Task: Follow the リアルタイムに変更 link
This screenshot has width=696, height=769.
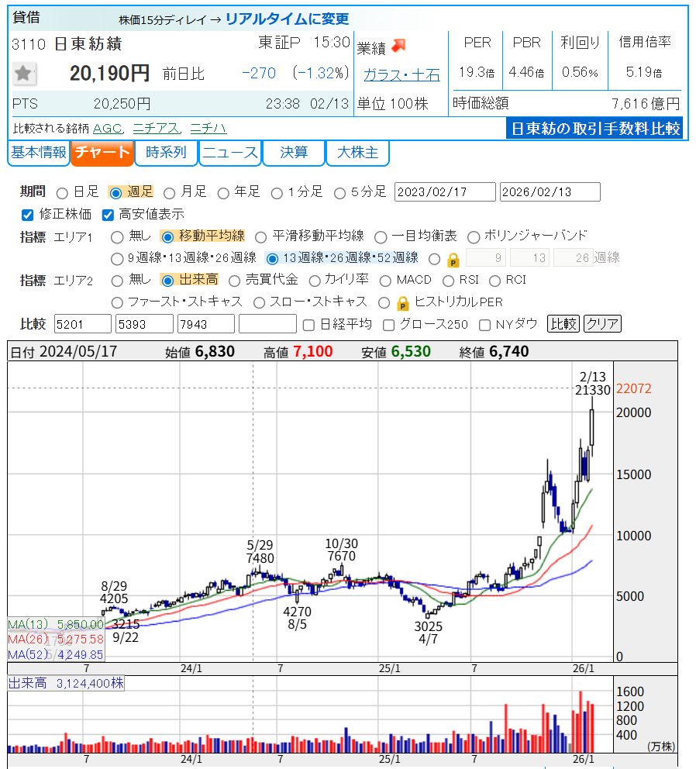Action: 287,19
